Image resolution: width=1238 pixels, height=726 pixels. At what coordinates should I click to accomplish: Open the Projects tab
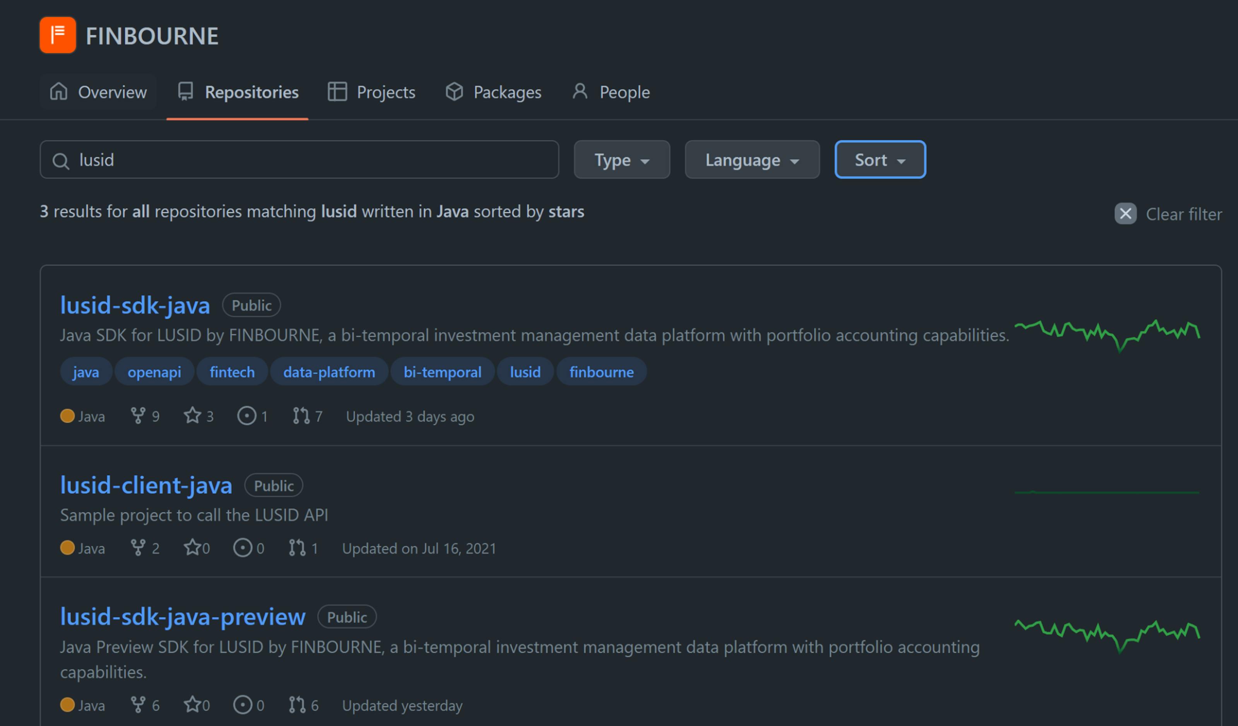(x=371, y=92)
